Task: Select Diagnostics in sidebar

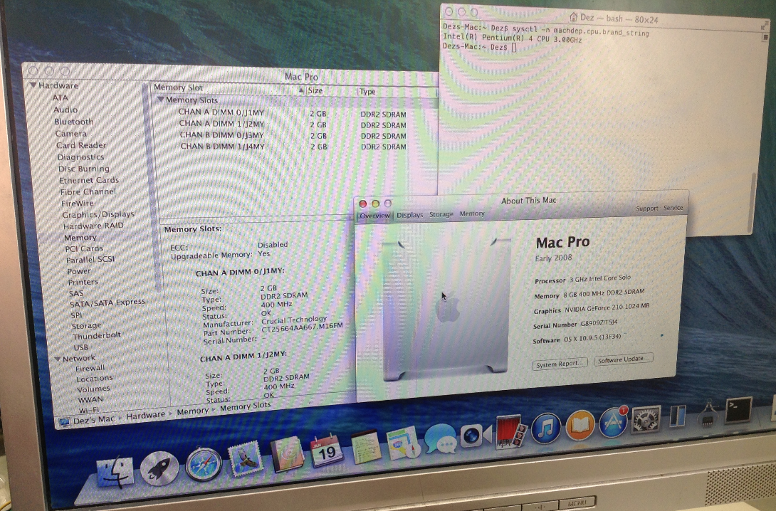Action: click(x=80, y=157)
